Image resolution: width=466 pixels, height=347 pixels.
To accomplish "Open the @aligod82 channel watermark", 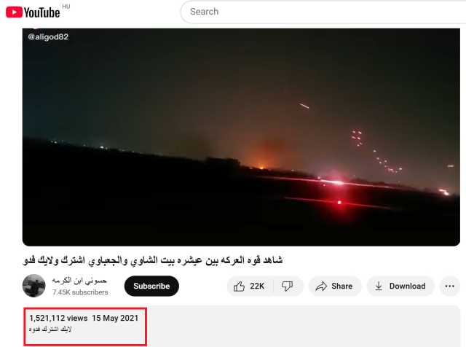I will (x=48, y=37).
